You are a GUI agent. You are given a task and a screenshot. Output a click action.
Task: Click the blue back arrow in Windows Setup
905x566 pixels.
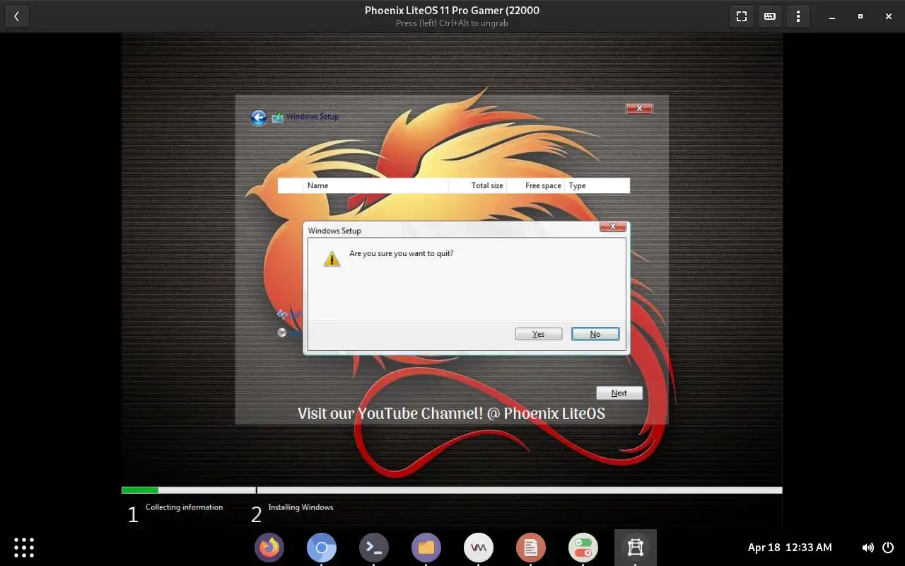259,117
